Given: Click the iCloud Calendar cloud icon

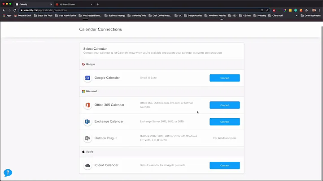Looking at the screenshot, I should pos(87,165).
